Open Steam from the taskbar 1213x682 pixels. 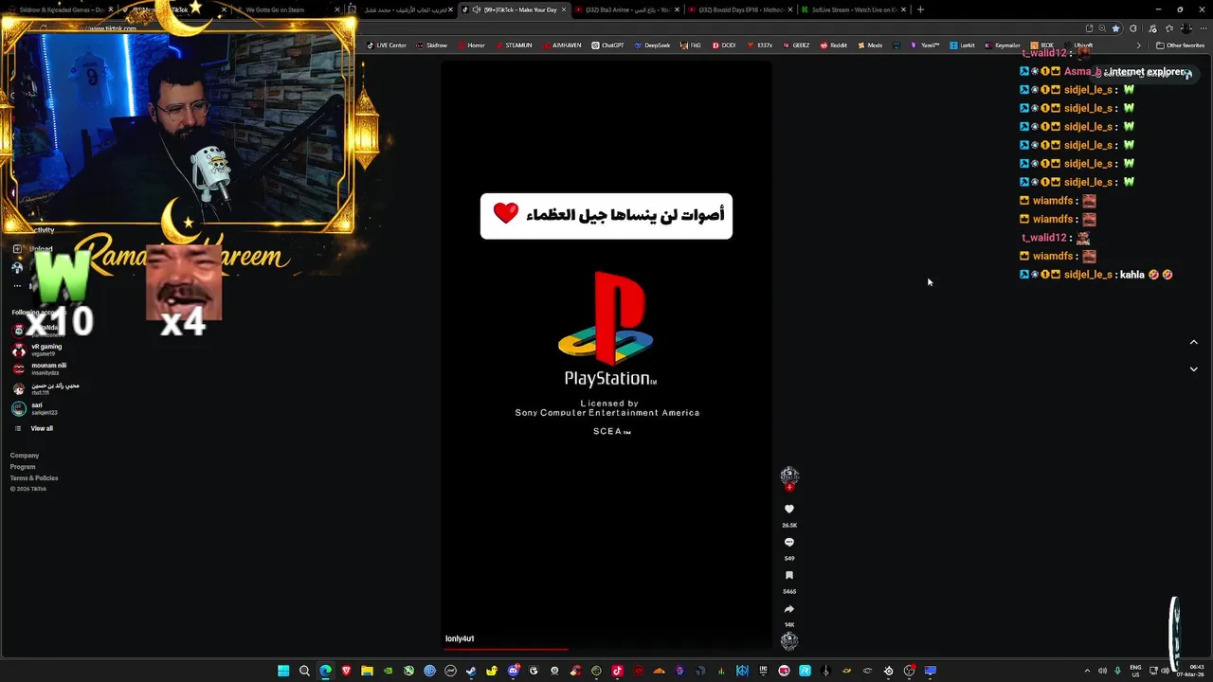[471, 671]
